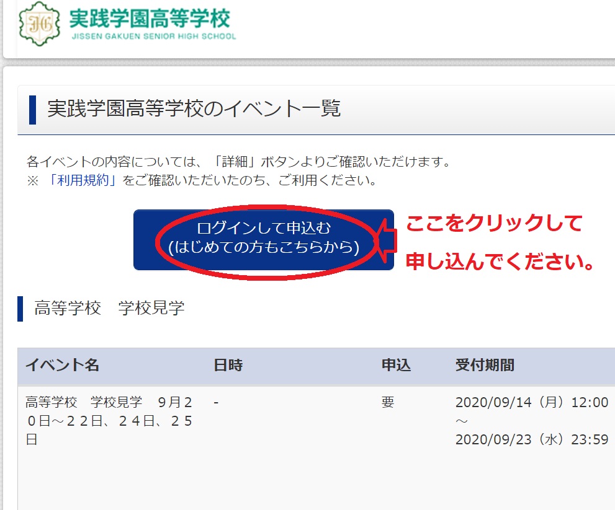
Task: Click the red ここをクリックして annotation text
Action: pos(494,224)
